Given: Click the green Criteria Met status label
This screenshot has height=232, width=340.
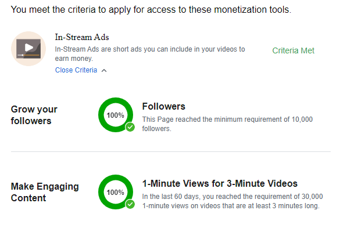Looking at the screenshot, I should point(293,50).
